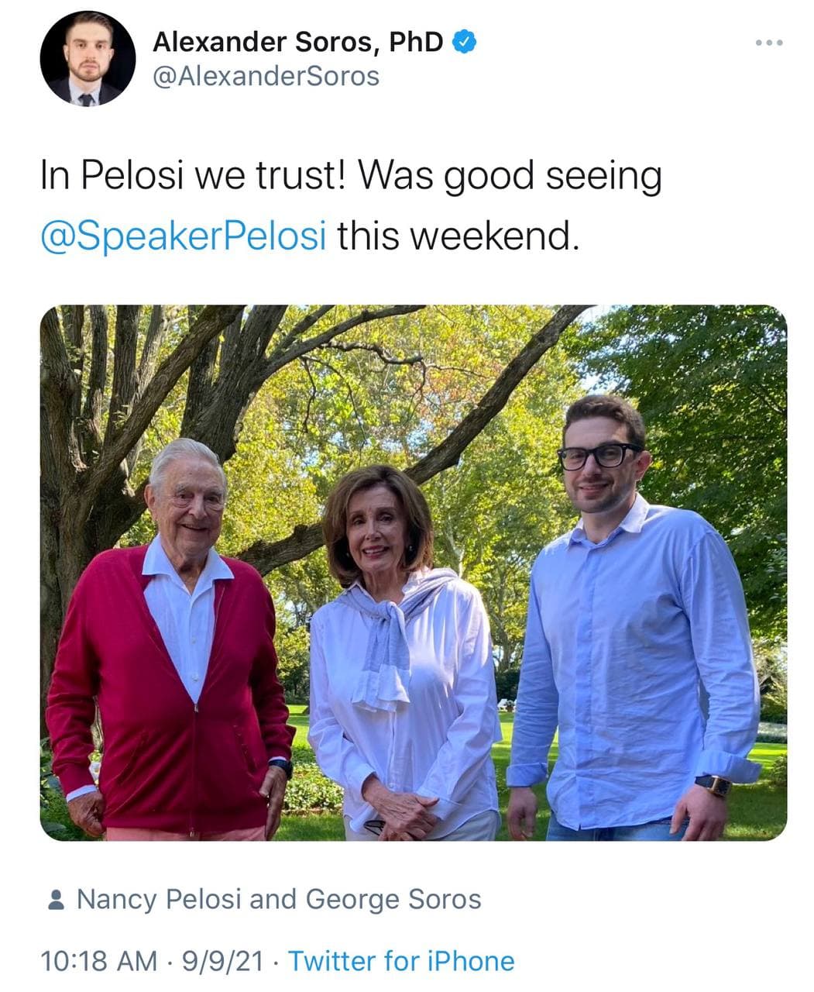
Task: Click the blue verified badge
Action: click(464, 43)
